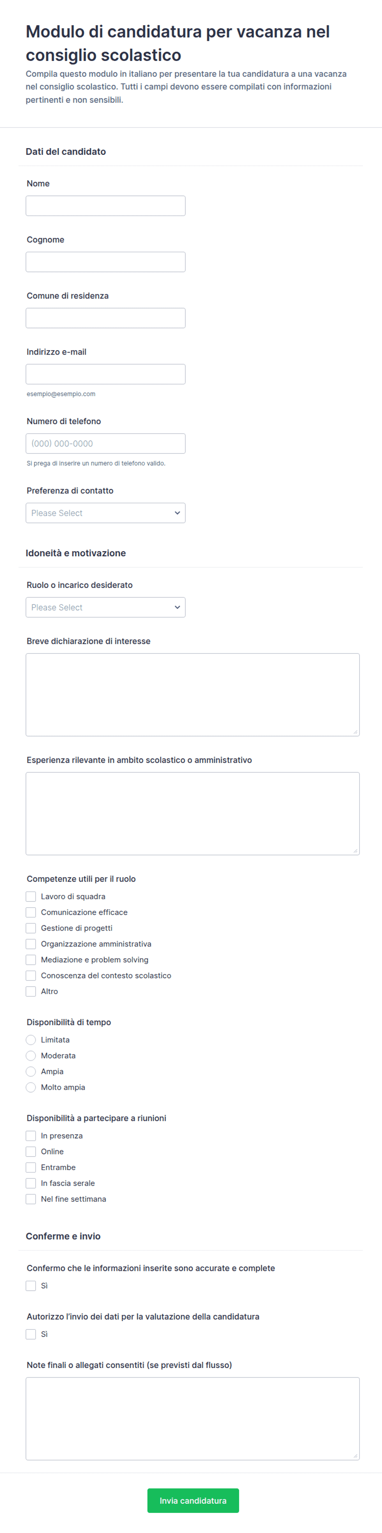Check the Lavoro di squadra checkbox
Viewport: 382px width, 1533px height.
(31, 896)
